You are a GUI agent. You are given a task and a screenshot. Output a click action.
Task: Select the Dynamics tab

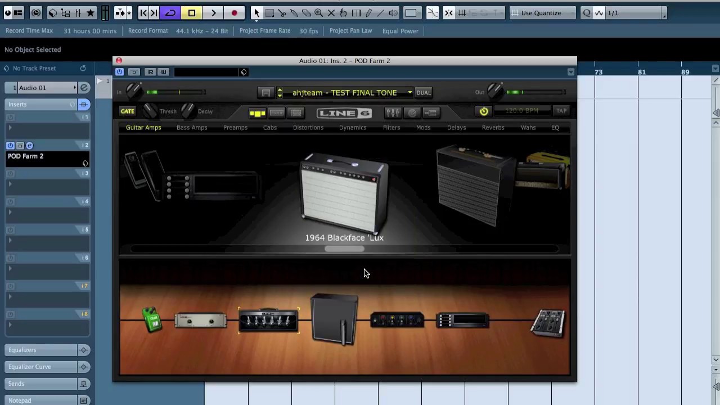[353, 128]
